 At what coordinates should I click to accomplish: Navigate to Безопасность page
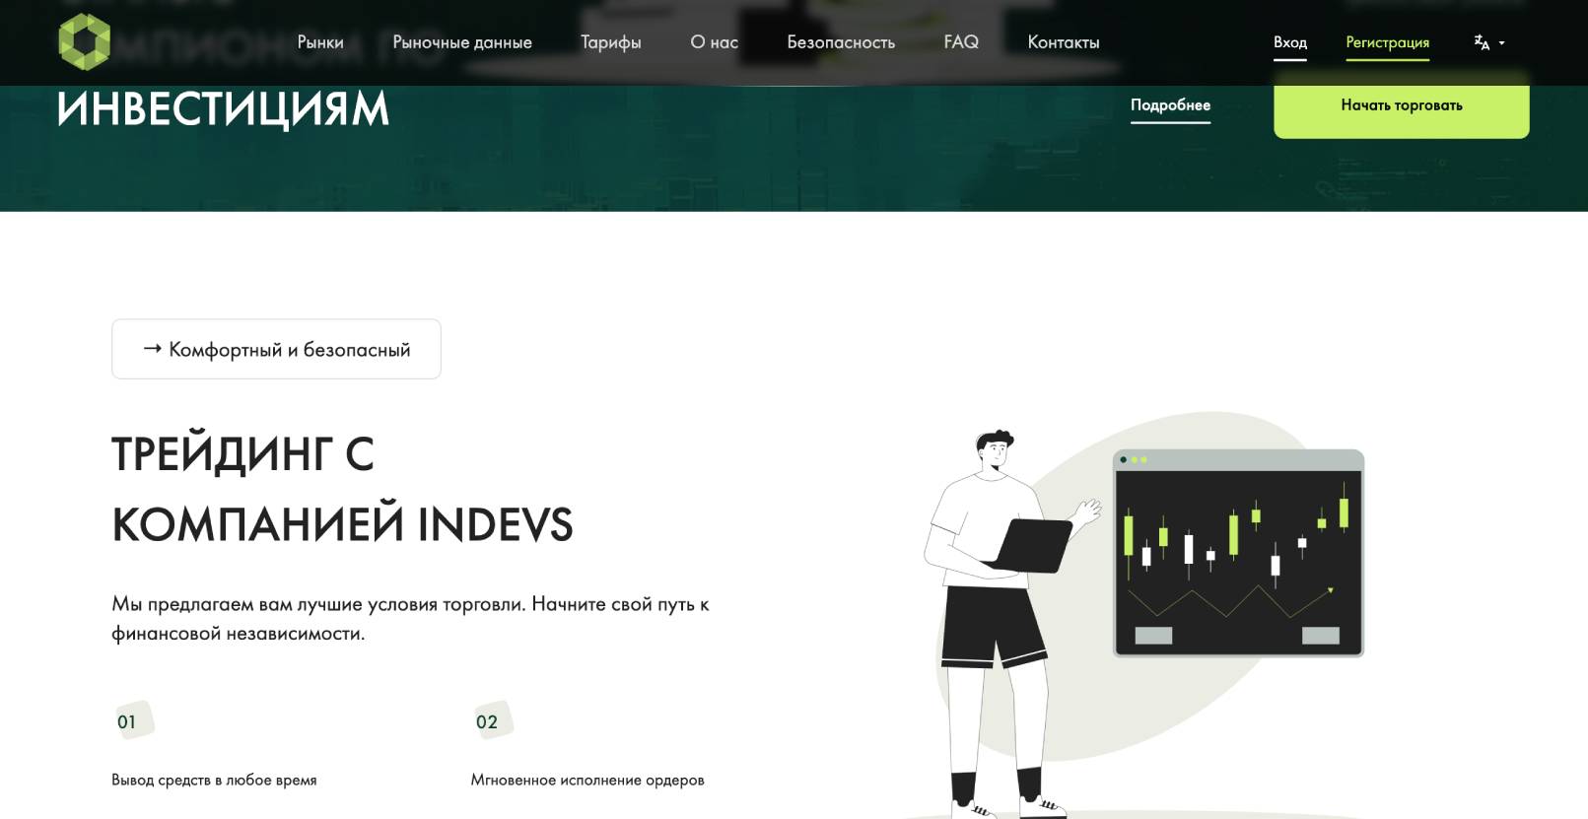point(841,42)
